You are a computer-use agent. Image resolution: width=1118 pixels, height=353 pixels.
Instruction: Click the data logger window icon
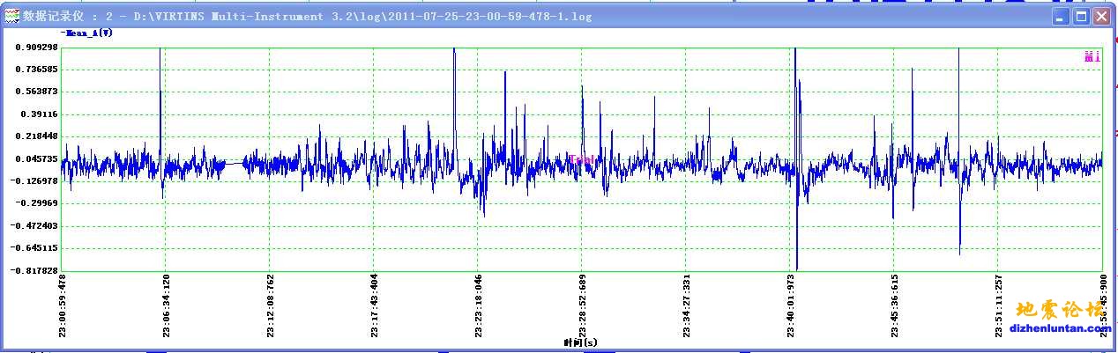click(x=11, y=16)
